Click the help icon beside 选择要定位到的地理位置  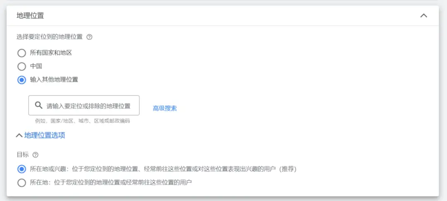pos(89,37)
